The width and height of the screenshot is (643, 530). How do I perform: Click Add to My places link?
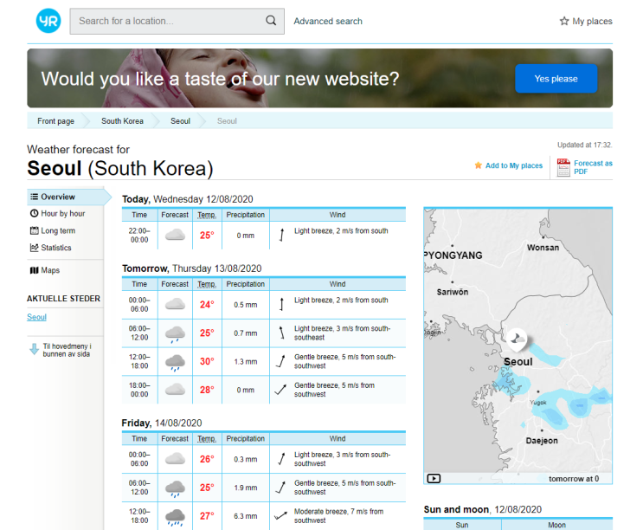tap(514, 165)
